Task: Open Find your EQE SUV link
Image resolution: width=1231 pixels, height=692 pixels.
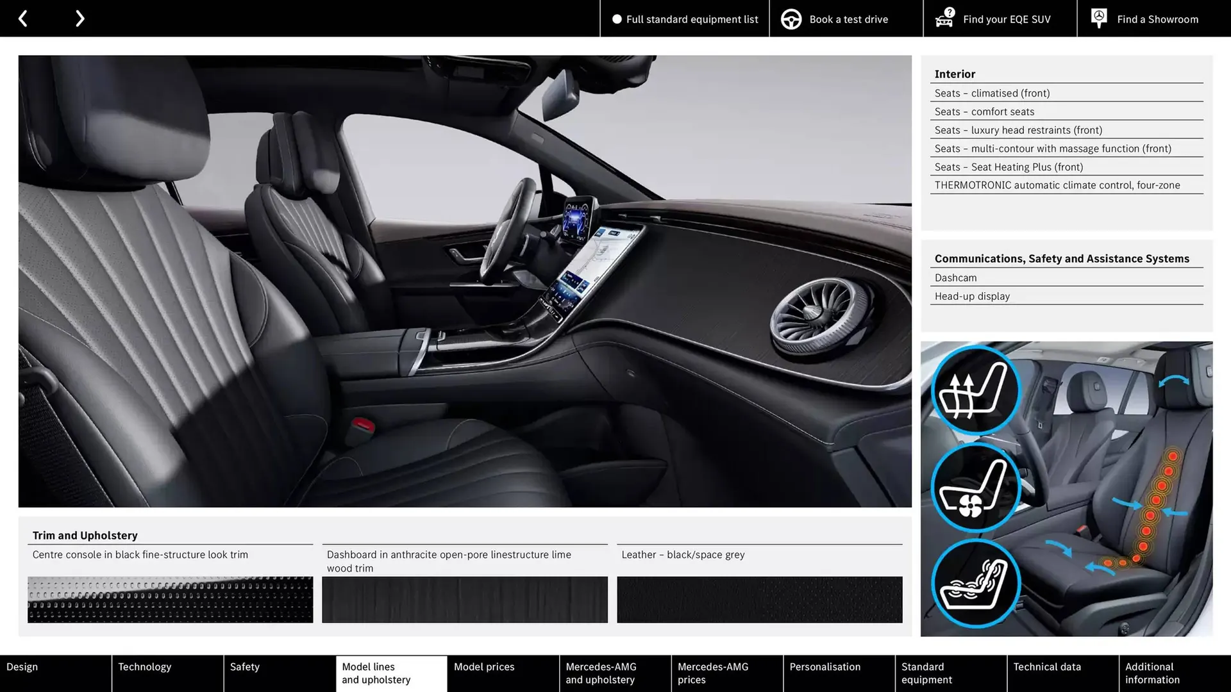Action: tap(1007, 19)
